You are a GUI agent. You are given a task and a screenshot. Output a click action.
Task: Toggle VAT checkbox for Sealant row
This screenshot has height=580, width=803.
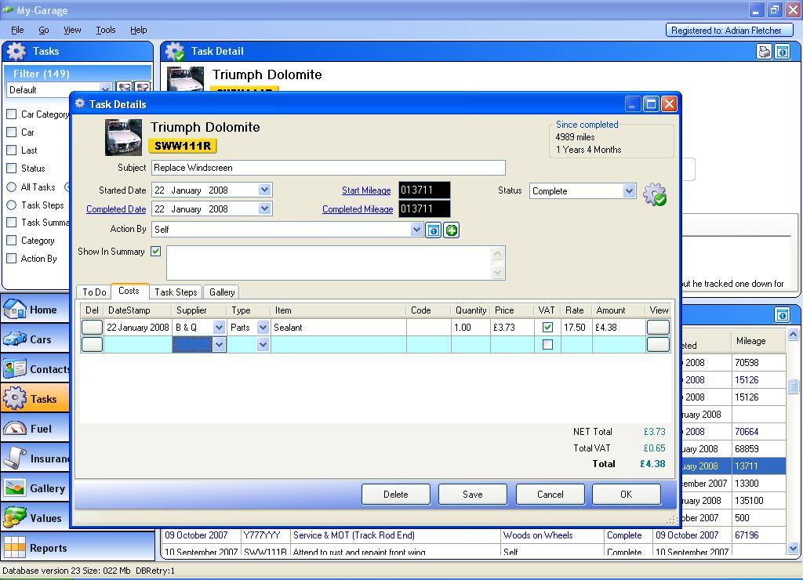click(547, 328)
